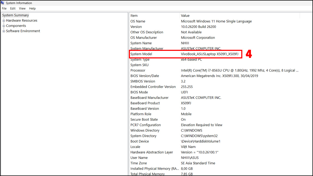Image resolution: width=313 pixels, height=176 pixels.
Task: Select the System Name row
Action: 214,43
